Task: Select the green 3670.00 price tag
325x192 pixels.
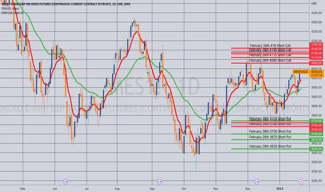Action: [x=316, y=140]
